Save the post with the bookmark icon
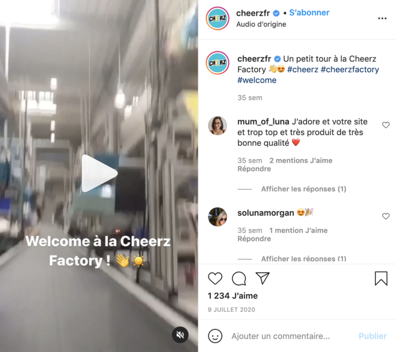Screen dimensions: 396x352 pos(381,278)
